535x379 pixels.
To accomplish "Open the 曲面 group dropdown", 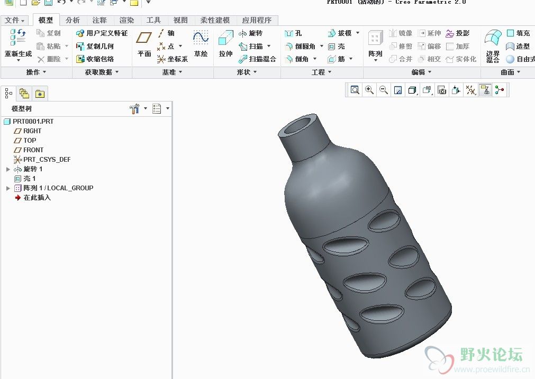I will pos(511,72).
